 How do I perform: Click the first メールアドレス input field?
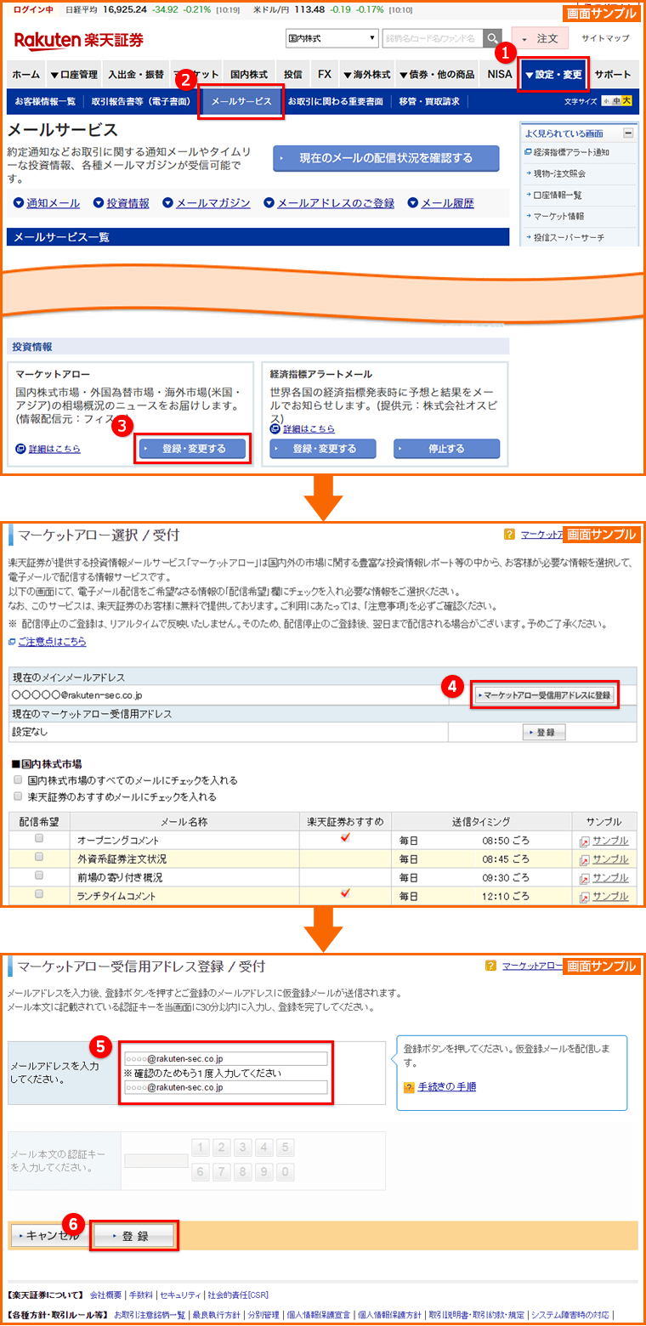click(225, 1058)
